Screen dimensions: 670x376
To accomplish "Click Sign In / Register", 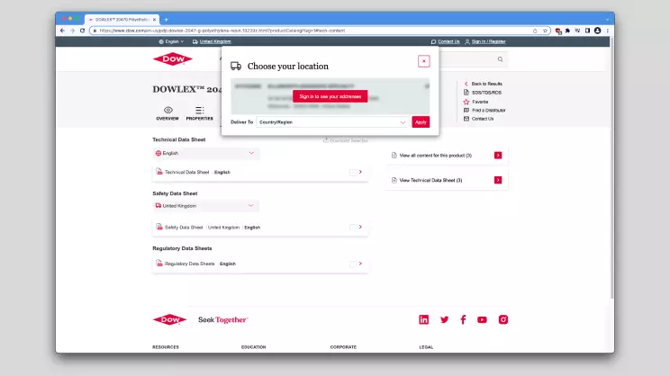I will [x=485, y=41].
